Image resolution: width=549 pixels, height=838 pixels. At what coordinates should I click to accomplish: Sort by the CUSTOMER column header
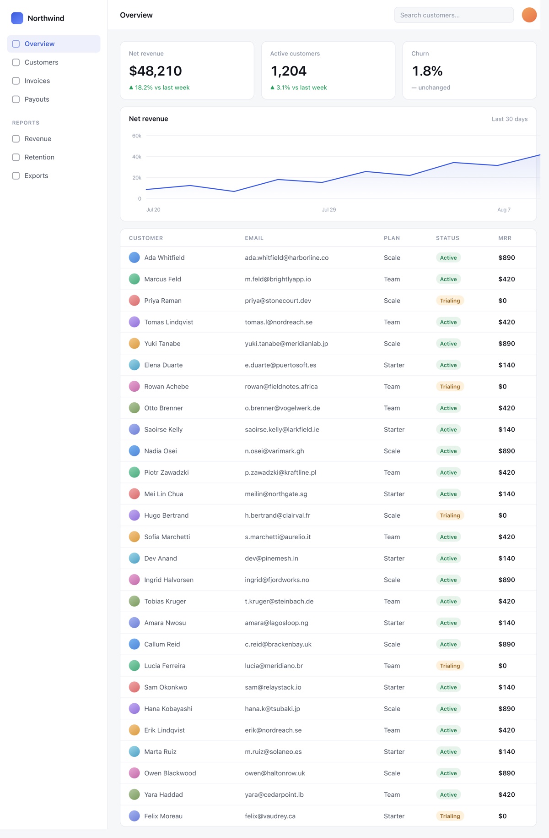click(x=146, y=238)
